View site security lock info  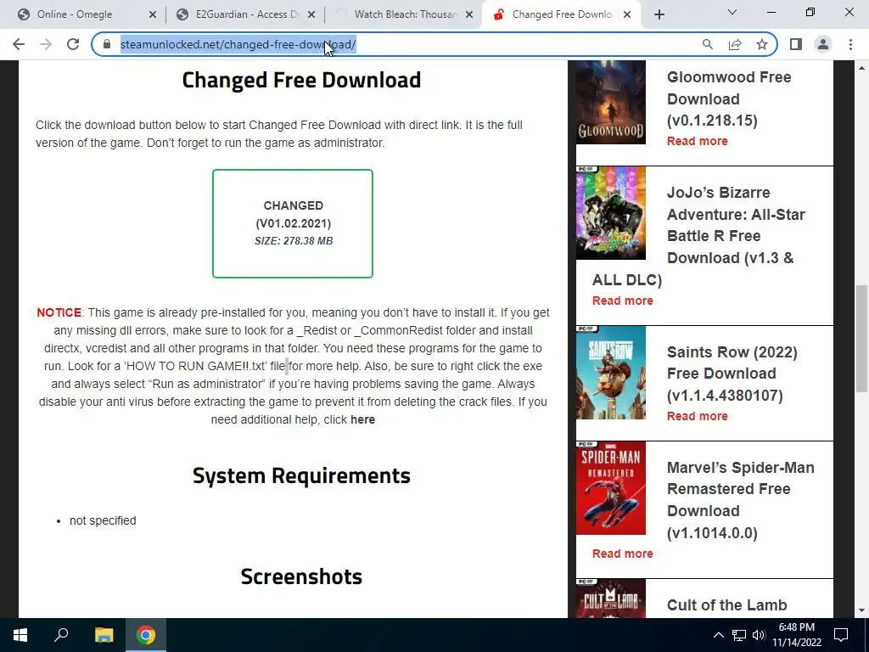click(108, 44)
